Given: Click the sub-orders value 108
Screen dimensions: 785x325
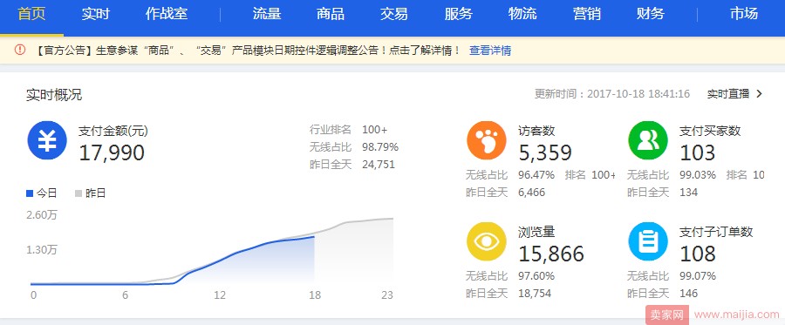Looking at the screenshot, I should click(x=698, y=254).
